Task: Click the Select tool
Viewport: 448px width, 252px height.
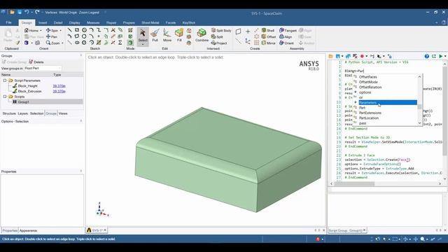Action: [x=143, y=36]
